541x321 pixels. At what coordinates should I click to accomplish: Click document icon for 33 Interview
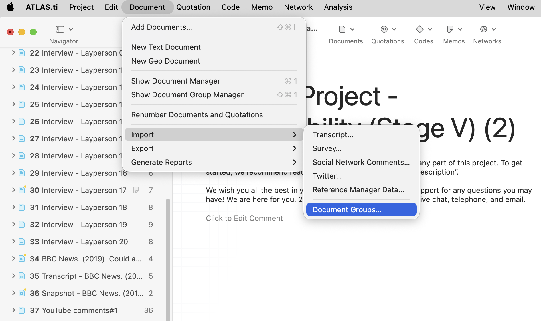[22, 241]
